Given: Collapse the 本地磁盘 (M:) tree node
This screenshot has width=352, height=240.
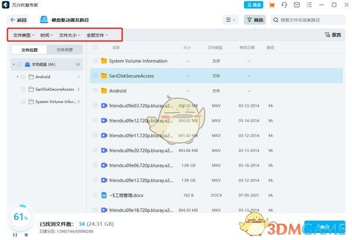Looking at the screenshot, I should pos(13,65).
